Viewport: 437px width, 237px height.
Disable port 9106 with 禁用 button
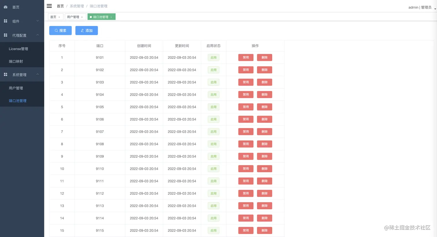tap(246, 119)
